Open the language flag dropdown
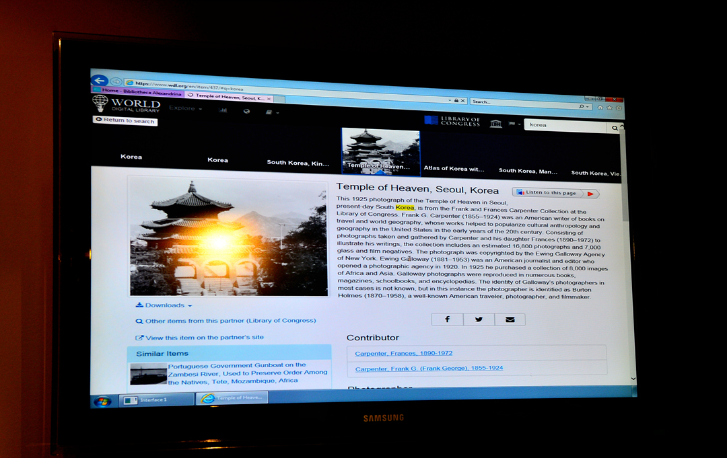This screenshot has width=727, height=458. pyautogui.click(x=514, y=124)
